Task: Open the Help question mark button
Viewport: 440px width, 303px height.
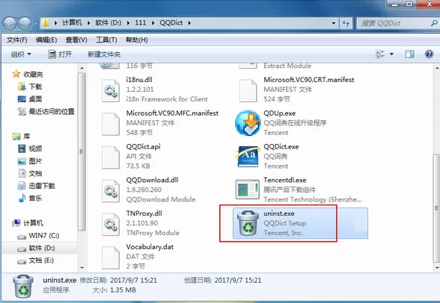Action: [429, 54]
